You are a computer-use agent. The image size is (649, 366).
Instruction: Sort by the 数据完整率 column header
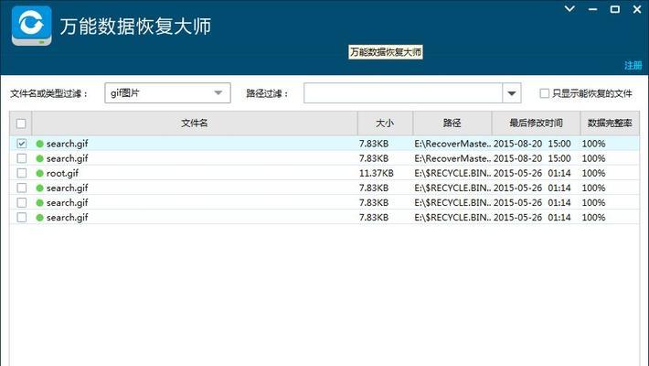point(610,124)
